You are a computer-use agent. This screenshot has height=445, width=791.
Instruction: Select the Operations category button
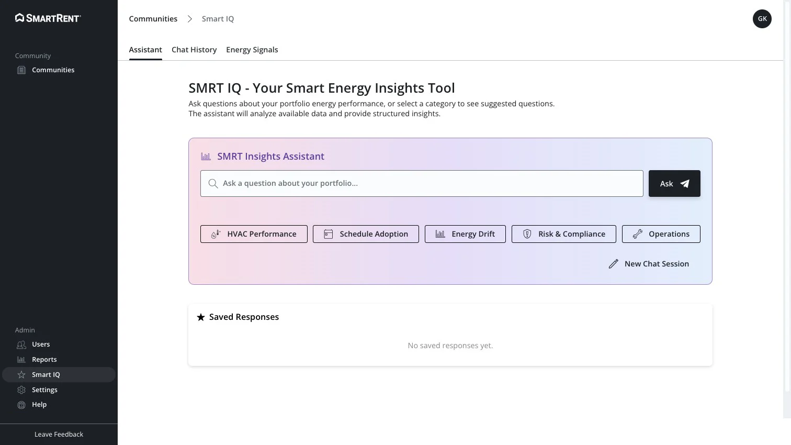point(661,234)
